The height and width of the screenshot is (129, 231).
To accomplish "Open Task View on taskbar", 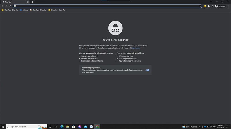I will pos(56,127).
